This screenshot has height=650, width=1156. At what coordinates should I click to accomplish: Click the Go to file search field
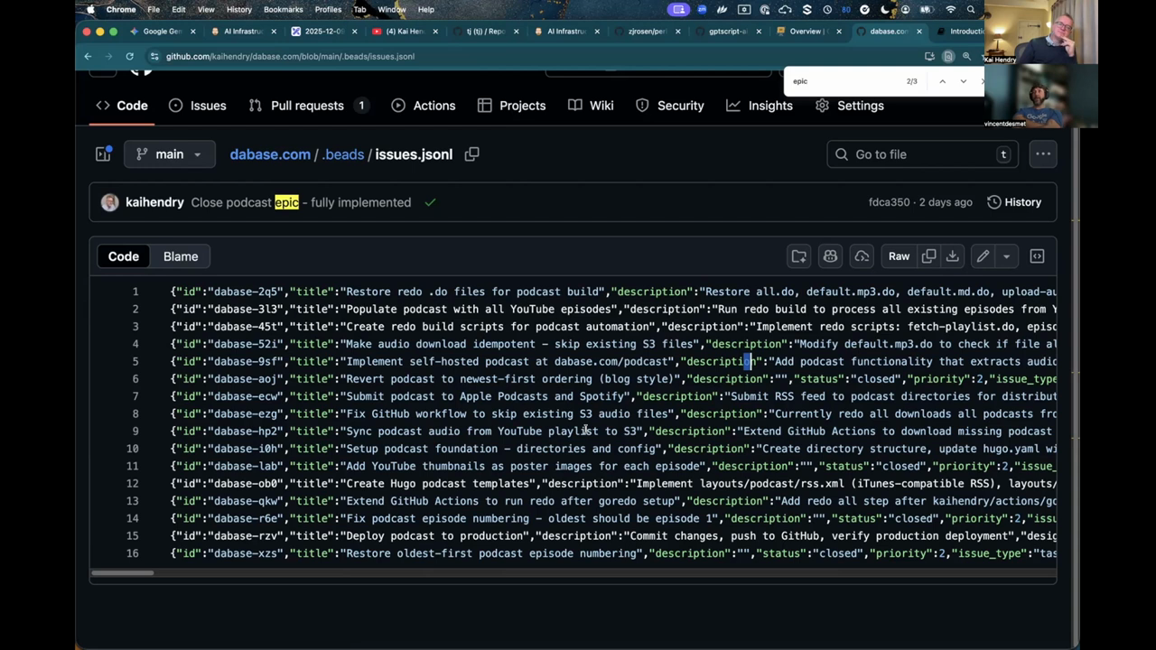pyautogui.click(x=921, y=154)
